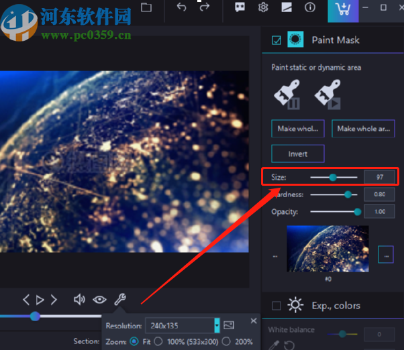404x350 pixels.
Task: Play the video preview
Action: click(40, 300)
